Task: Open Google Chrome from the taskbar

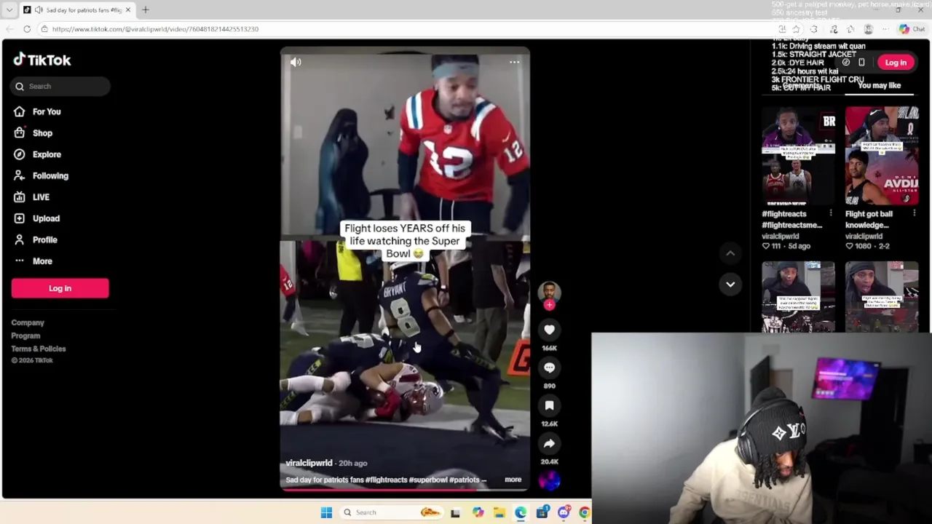Action: point(584,512)
